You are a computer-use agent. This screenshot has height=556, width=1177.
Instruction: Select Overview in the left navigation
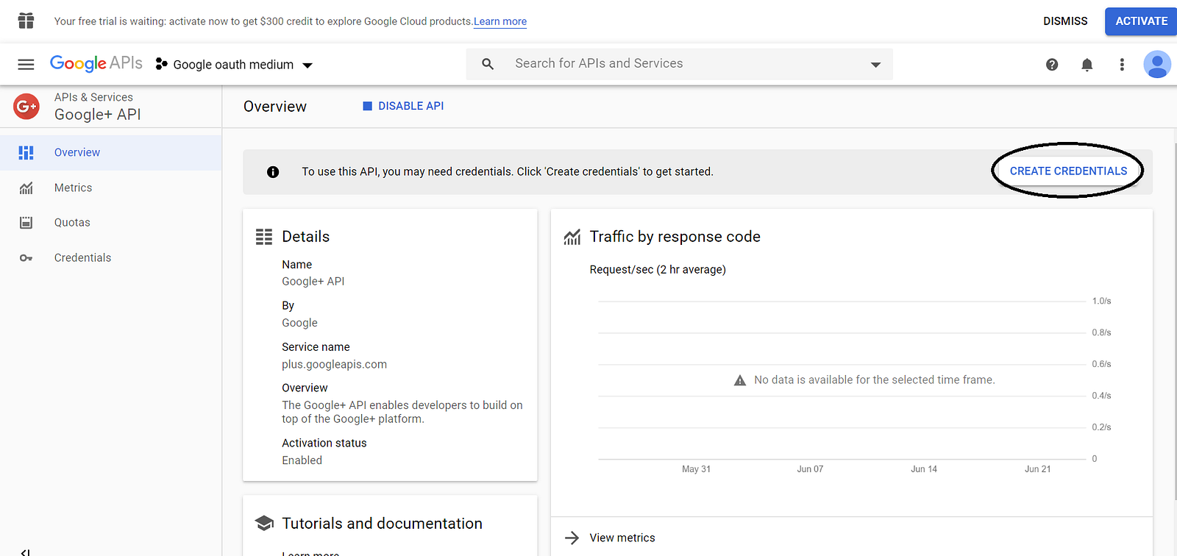tap(111, 153)
